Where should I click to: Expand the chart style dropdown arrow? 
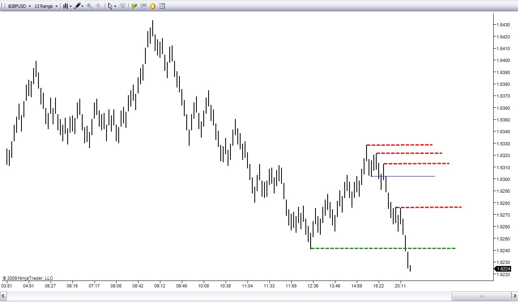70,6
